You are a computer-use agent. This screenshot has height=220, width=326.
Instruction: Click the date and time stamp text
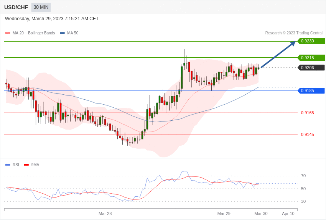point(52,19)
